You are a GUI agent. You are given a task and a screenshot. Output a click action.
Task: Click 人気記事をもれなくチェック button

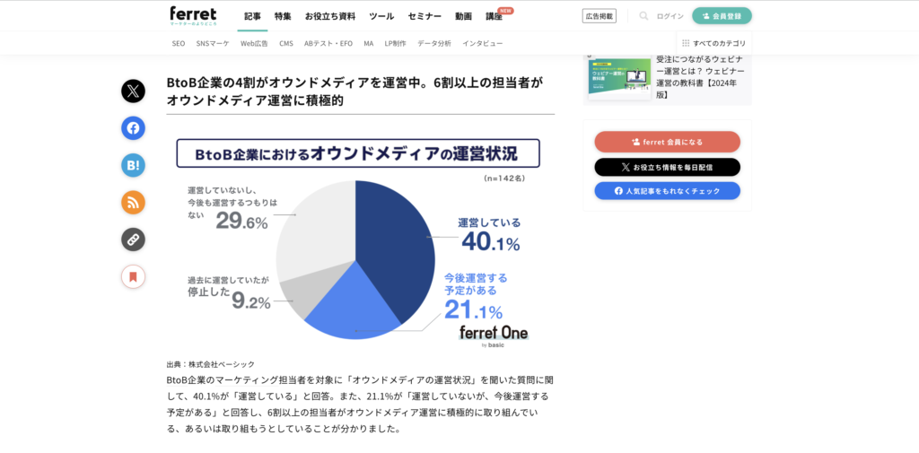[x=667, y=191]
